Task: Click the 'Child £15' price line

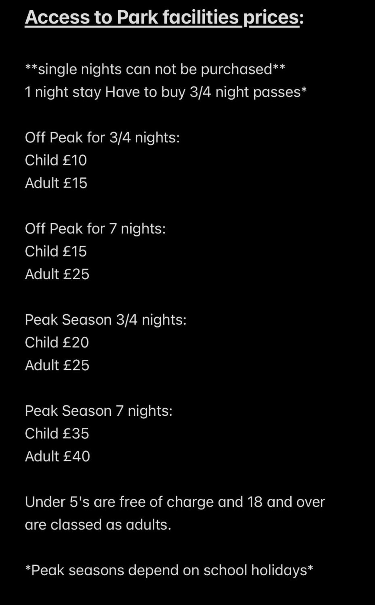Action: coord(56,251)
